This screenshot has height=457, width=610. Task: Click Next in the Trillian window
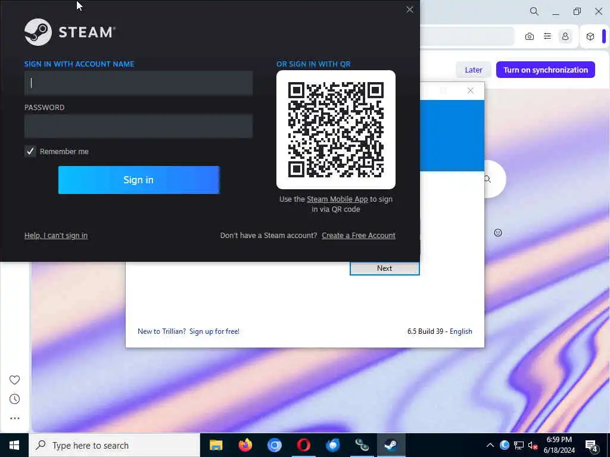tap(384, 268)
